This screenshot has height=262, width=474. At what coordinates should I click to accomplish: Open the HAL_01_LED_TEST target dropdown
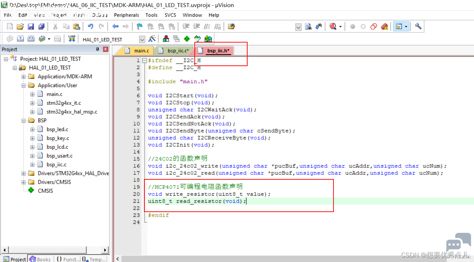pyautogui.click(x=142, y=39)
